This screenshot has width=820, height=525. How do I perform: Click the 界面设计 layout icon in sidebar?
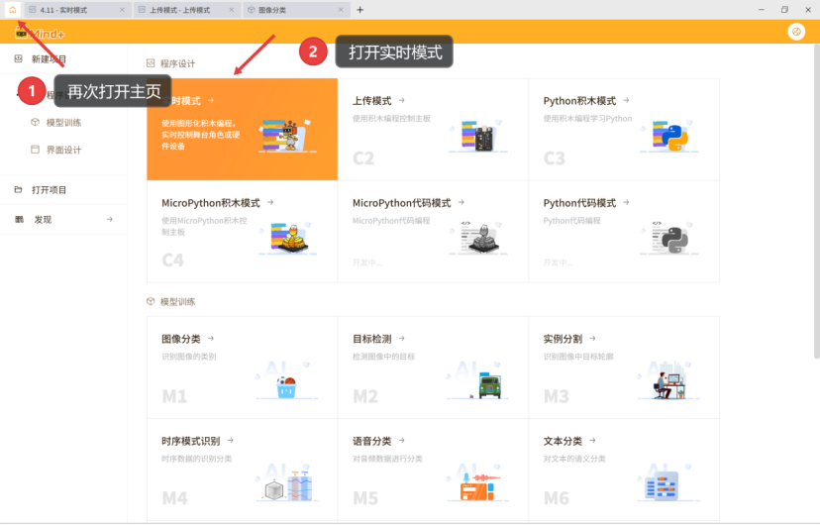pos(36,151)
